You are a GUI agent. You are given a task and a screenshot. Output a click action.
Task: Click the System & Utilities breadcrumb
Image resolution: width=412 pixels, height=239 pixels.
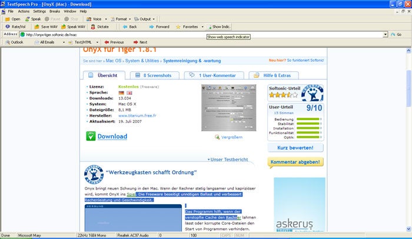coord(142,61)
